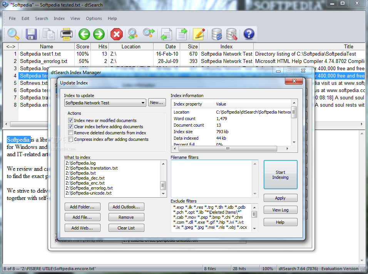The height and width of the screenshot is (274, 368).
Task: Click the yellow note pencil toolbar icon
Action: (199, 34)
